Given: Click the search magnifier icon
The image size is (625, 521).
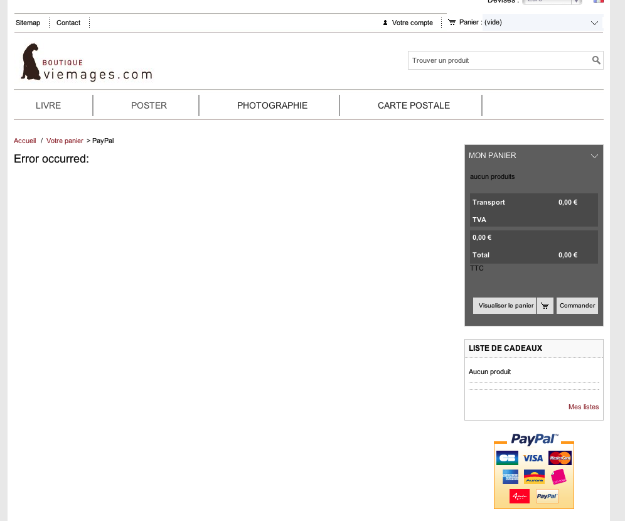Looking at the screenshot, I should click(596, 60).
